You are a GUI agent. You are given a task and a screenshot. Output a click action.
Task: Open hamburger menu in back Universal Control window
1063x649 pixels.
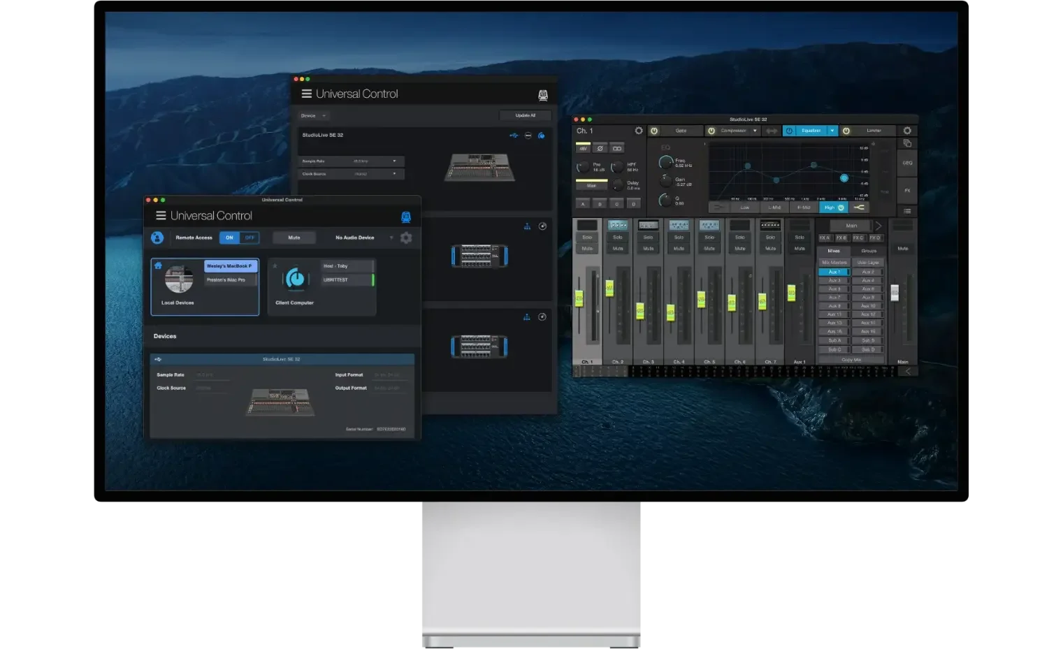pyautogui.click(x=306, y=94)
